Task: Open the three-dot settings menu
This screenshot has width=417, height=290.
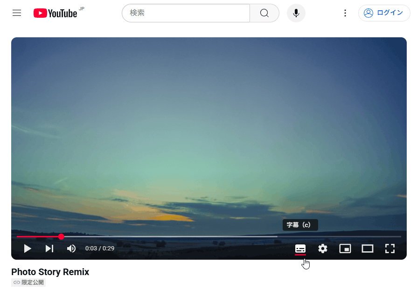Action: 345,13
